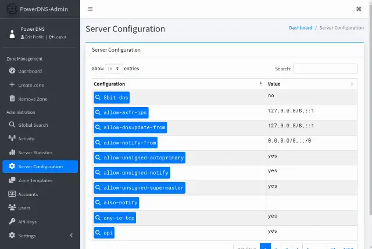Viewport: 372px width, 249px height.
Task: Expand the Settings menu chevron
Action: pyautogui.click(x=71, y=235)
